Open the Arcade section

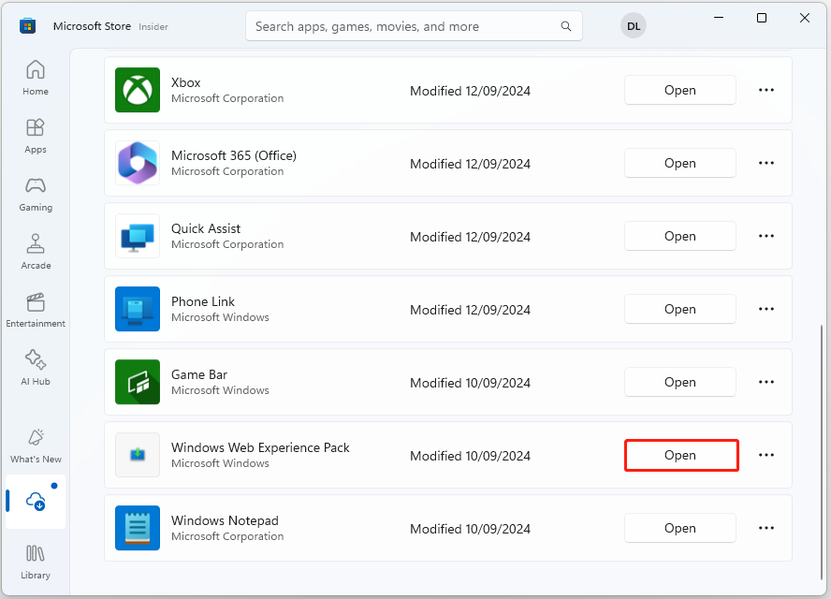tap(36, 252)
